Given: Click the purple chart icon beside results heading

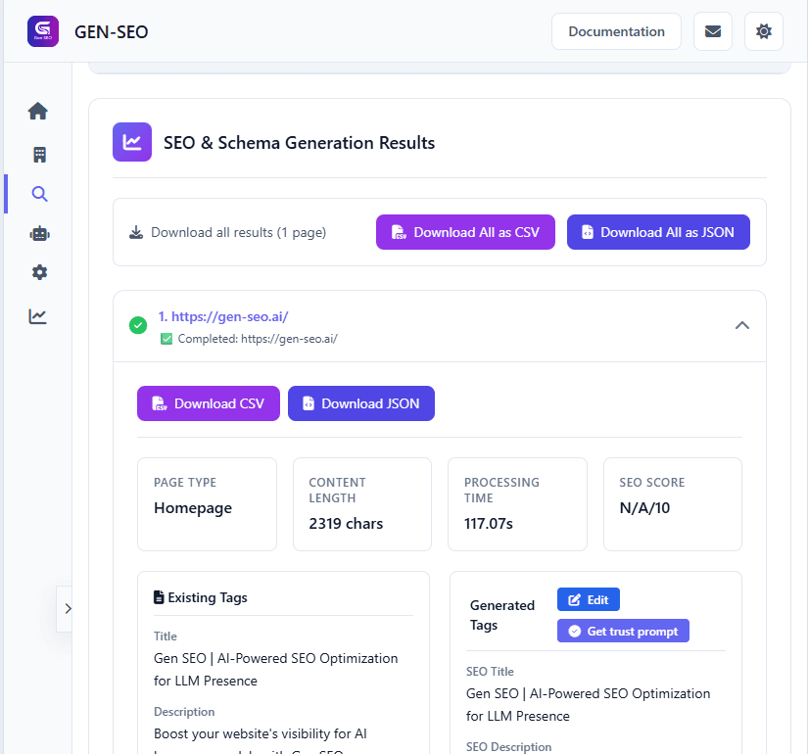Looking at the screenshot, I should pos(131,142).
